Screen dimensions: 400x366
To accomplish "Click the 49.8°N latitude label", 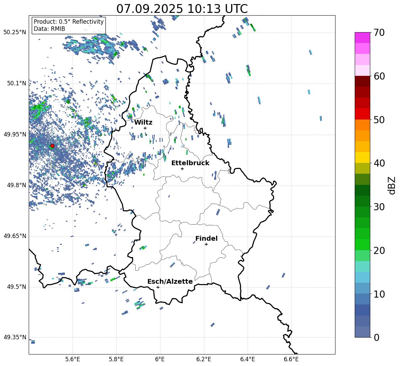I will (17, 185).
